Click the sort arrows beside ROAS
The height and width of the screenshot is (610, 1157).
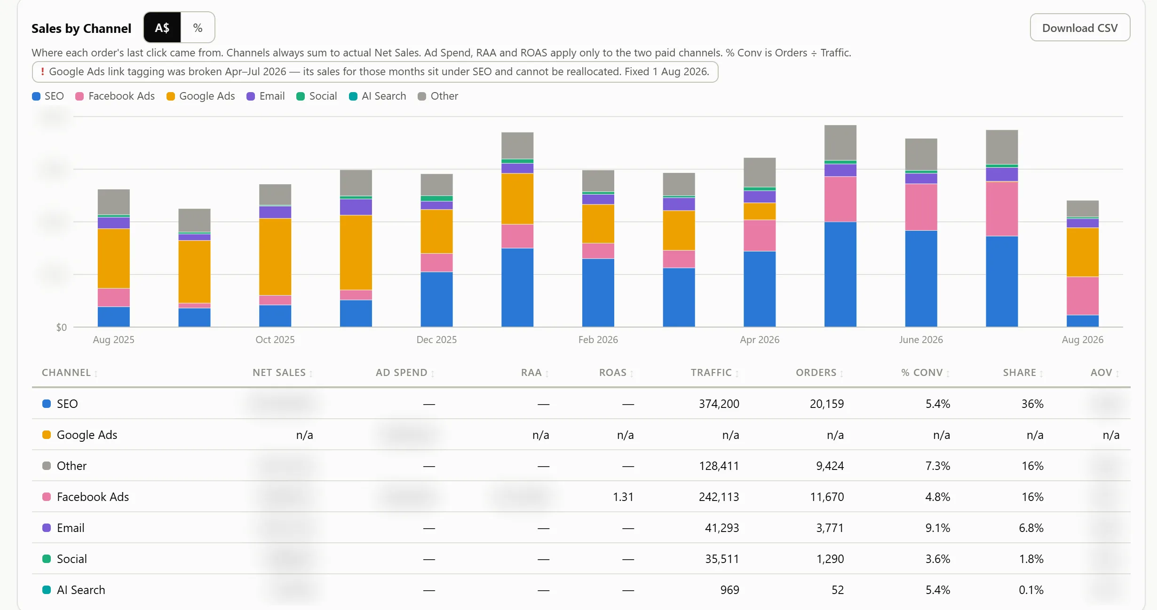(x=632, y=374)
